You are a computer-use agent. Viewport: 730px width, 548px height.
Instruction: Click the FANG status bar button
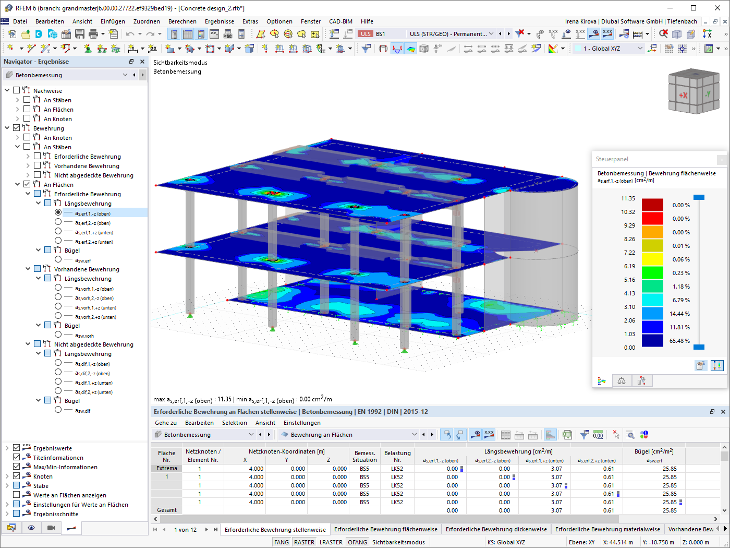[x=282, y=542]
